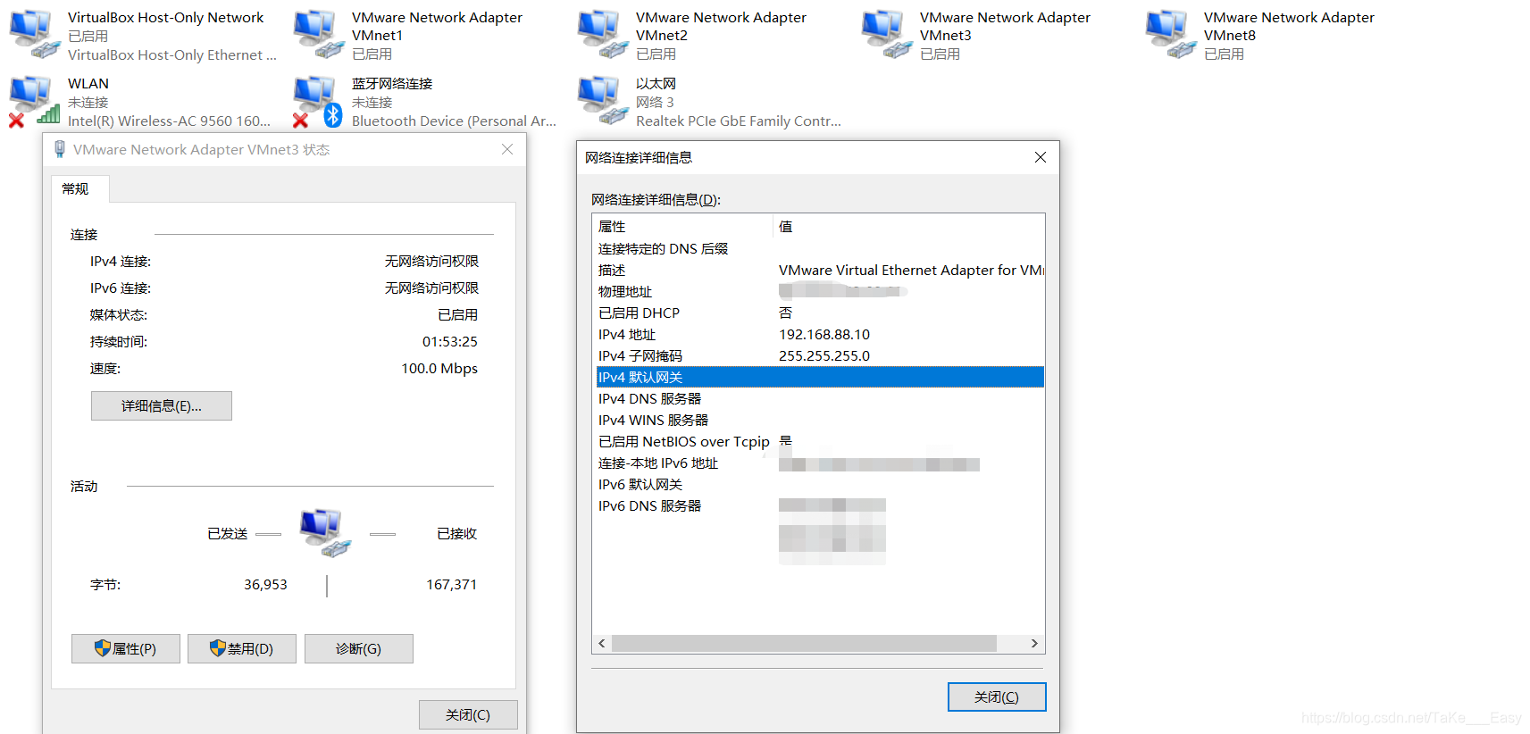Select the WLAN adapter icon
The height and width of the screenshot is (734, 1530).
point(34,101)
